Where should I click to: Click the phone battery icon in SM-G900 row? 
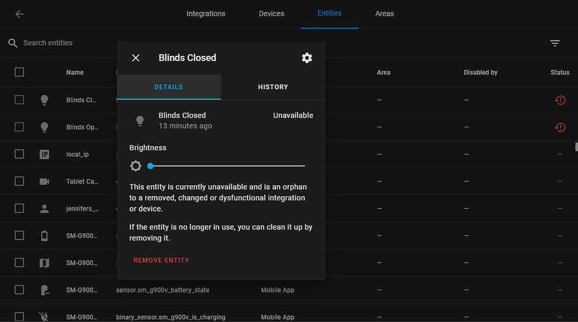44,236
